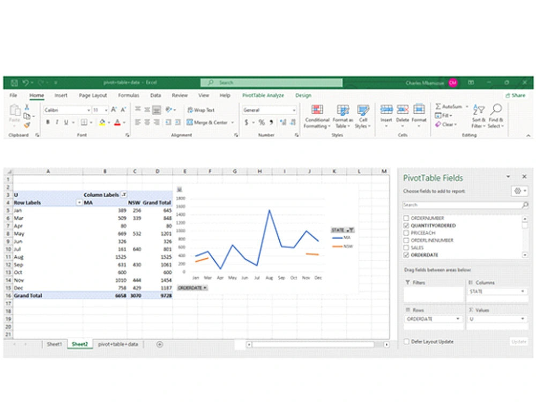Open Conditional Formatting
This screenshot has height=402, width=536.
click(317, 116)
